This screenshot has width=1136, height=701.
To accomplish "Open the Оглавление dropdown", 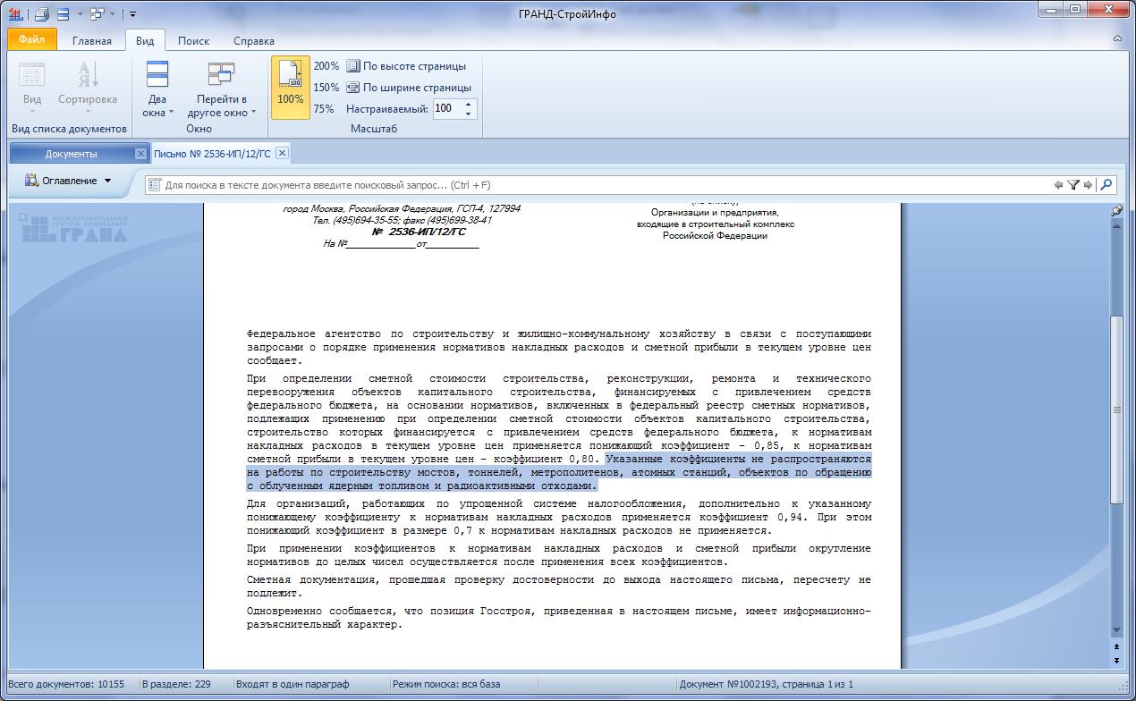I will coord(68,181).
